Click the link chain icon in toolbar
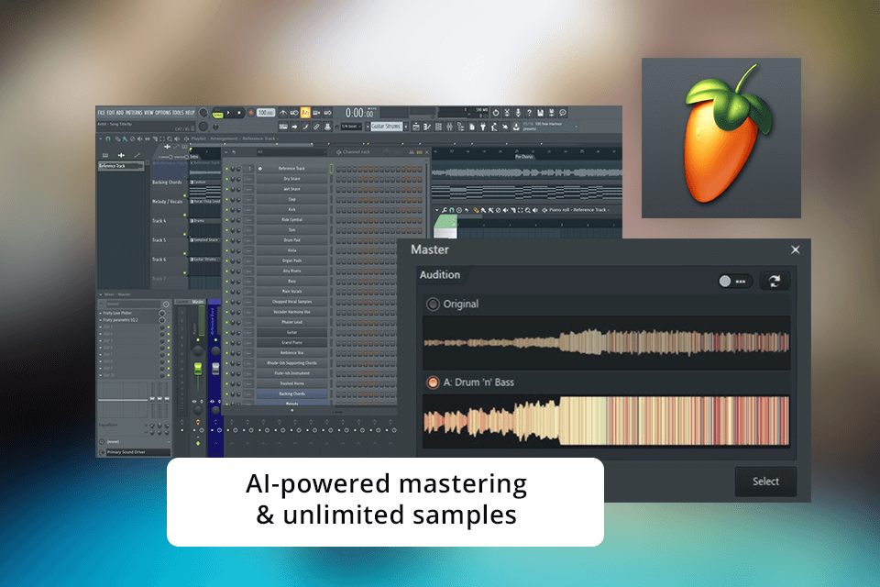Viewport: 880px width, 587px height. coord(316,127)
